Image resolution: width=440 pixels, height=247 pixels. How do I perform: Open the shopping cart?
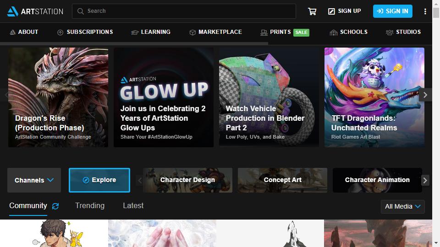pos(312,11)
